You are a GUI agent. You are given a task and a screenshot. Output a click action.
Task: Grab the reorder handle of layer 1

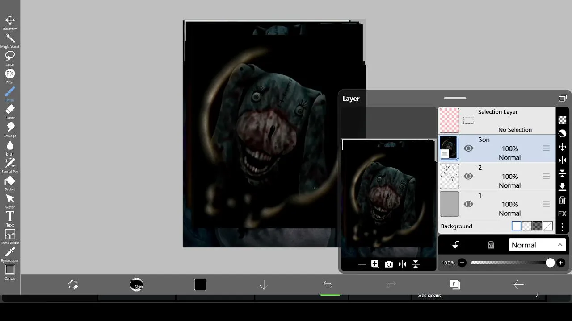coord(546,204)
